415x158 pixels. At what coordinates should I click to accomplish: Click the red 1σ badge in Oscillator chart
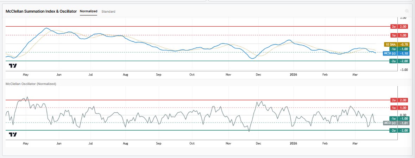point(393,107)
